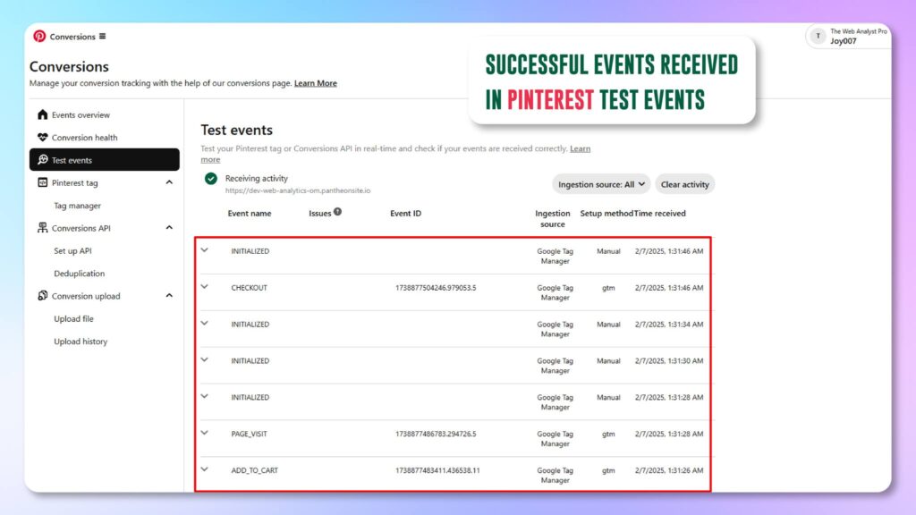Click the Conversions API icon in sidebar
This screenshot has height=515, width=916.
(43, 228)
